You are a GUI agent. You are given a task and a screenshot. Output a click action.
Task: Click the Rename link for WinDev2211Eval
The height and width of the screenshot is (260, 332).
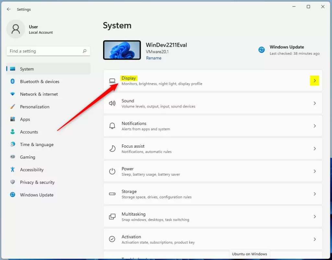point(153,58)
